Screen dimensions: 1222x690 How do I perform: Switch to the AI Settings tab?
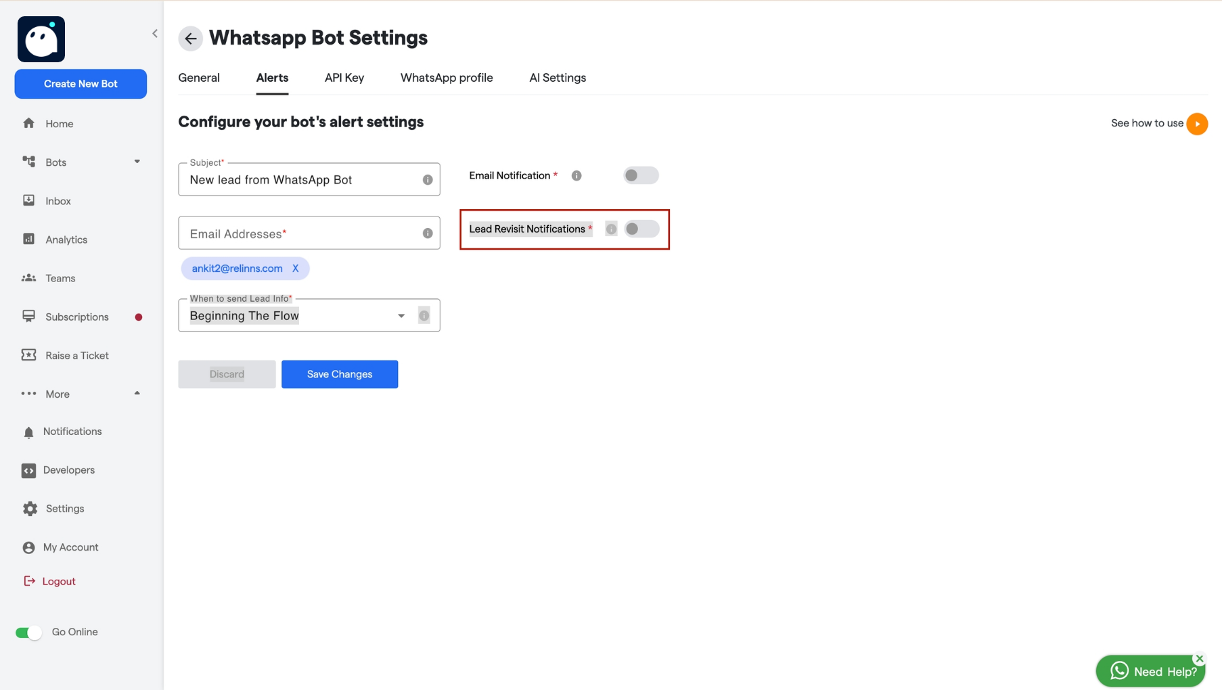558,78
